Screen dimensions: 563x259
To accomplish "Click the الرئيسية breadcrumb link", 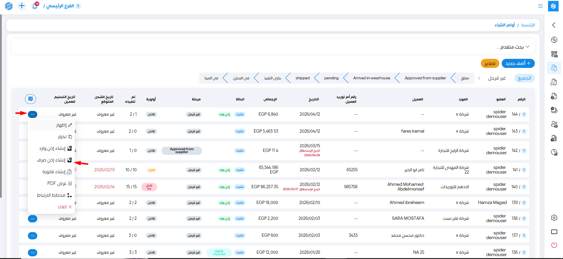I will pyautogui.click(x=528, y=25).
